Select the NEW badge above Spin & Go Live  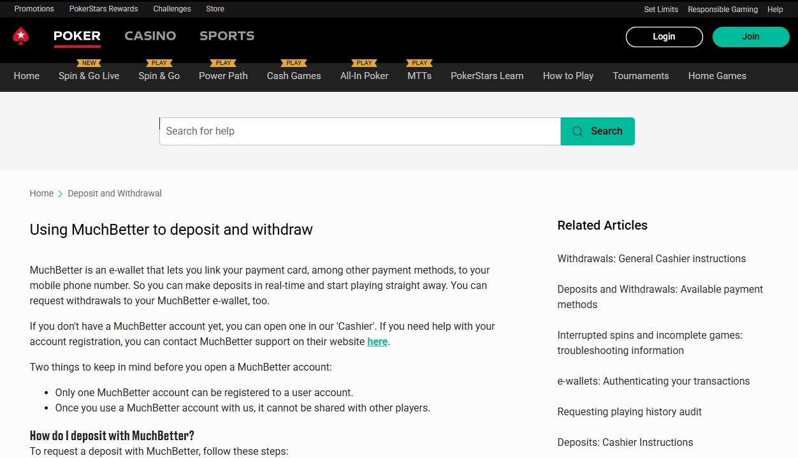(89, 63)
